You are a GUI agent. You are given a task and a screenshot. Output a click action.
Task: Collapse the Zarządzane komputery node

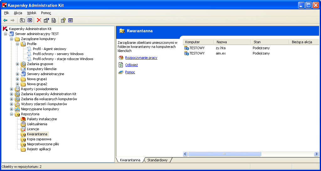tap(12, 39)
